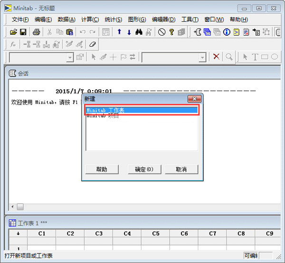
Task: Click the Cancel circle-slash icon
Action: pyautogui.click(x=161, y=32)
